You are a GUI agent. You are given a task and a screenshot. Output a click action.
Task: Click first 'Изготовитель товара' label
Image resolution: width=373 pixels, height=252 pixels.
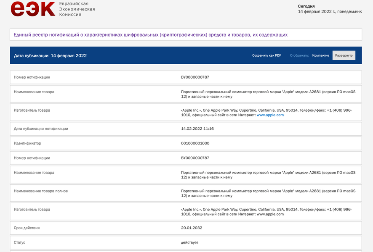point(32,110)
